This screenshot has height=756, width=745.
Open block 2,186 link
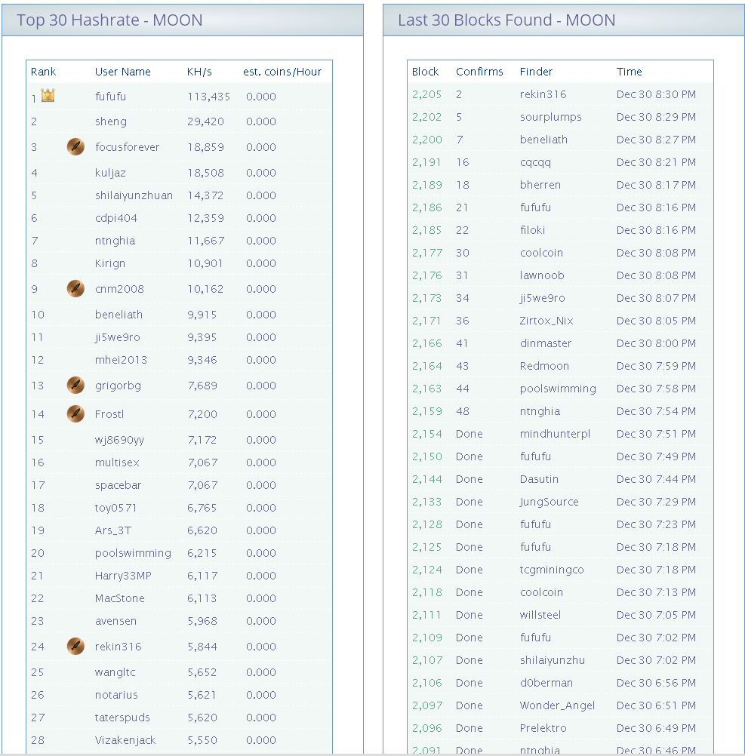(x=426, y=207)
